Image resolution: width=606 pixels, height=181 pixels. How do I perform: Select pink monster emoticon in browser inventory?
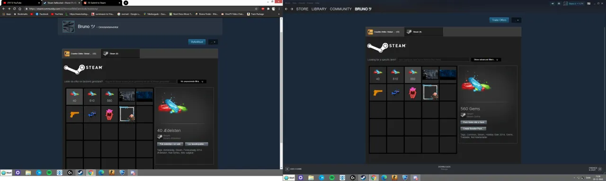[x=109, y=114]
